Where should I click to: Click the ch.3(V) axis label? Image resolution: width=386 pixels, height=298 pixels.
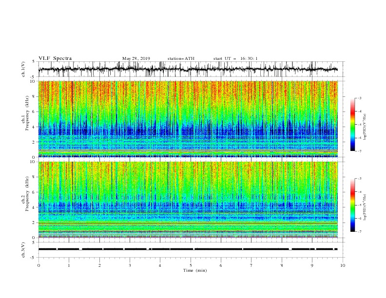tap(23, 250)
